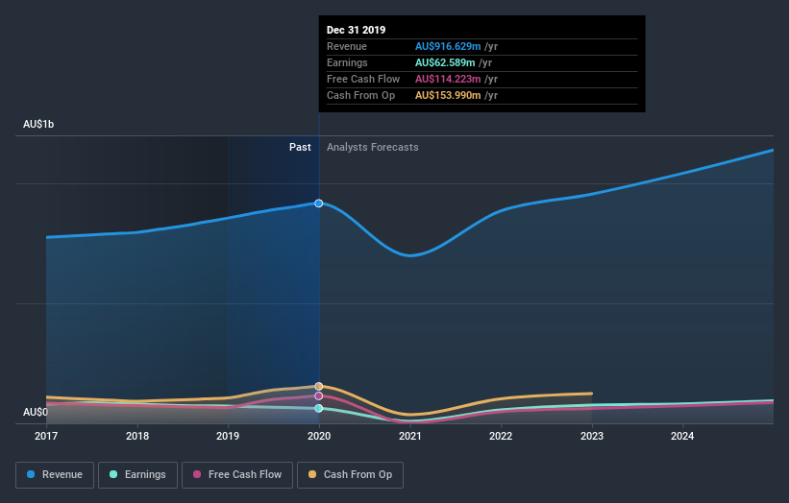Click the pink Free Cash Flow marker at 2020

click(318, 395)
